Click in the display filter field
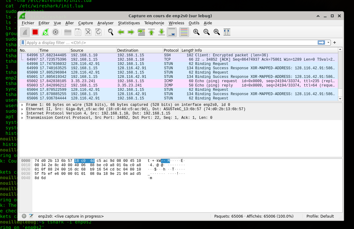 (x=170, y=42)
